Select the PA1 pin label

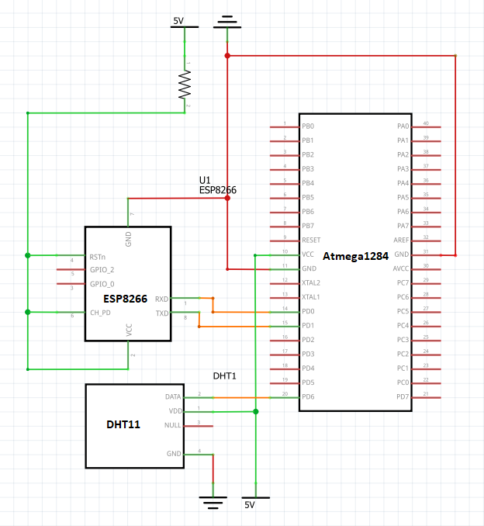(403, 140)
